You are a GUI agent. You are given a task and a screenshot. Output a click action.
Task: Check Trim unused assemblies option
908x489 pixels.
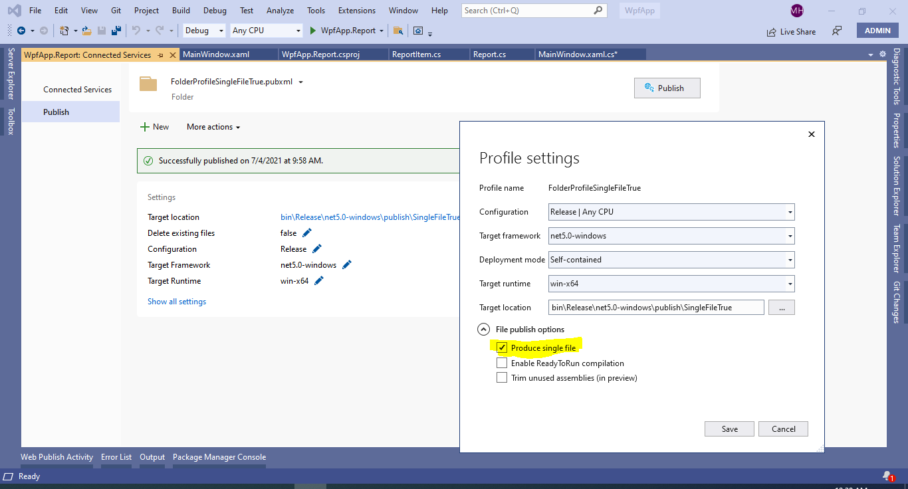point(503,377)
